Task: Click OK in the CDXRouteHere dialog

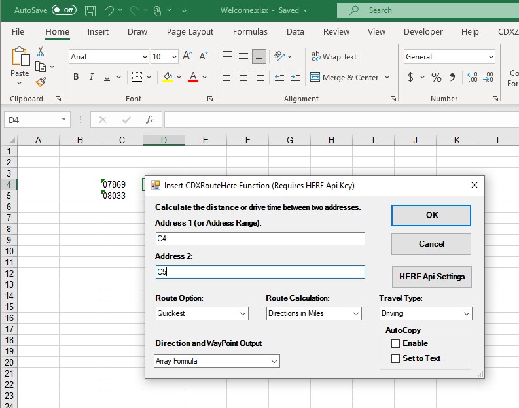Action: tap(431, 215)
